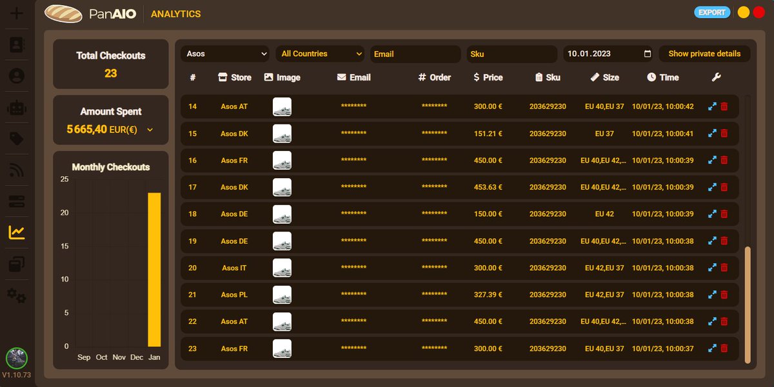
Task: Open the contacts card sidebar icon
Action: pos(17,45)
